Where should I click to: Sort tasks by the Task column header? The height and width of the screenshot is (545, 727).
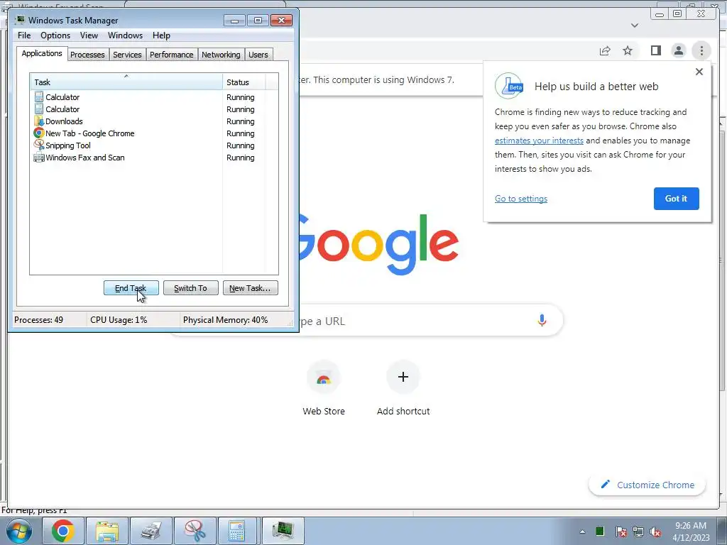126,82
